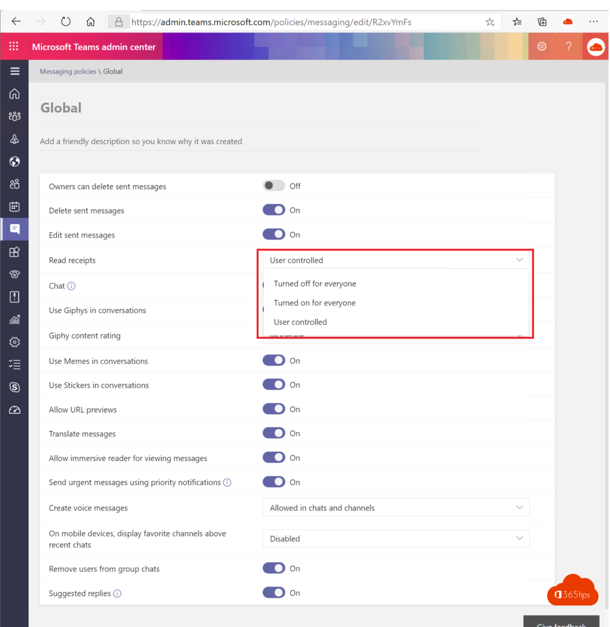Open Devices icon in sidebar
Screen dimensions: 610x627
[x=15, y=139]
